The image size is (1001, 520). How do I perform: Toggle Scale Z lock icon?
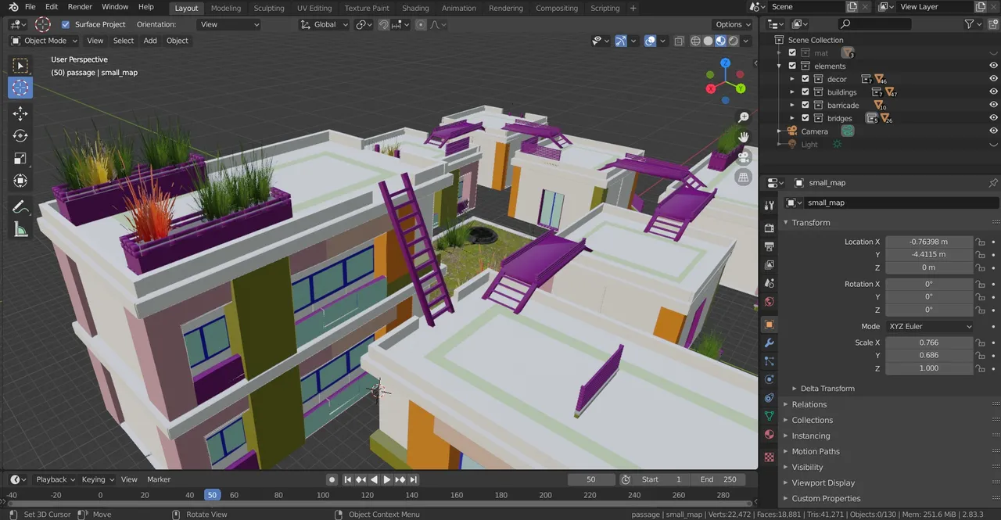pyautogui.click(x=980, y=368)
